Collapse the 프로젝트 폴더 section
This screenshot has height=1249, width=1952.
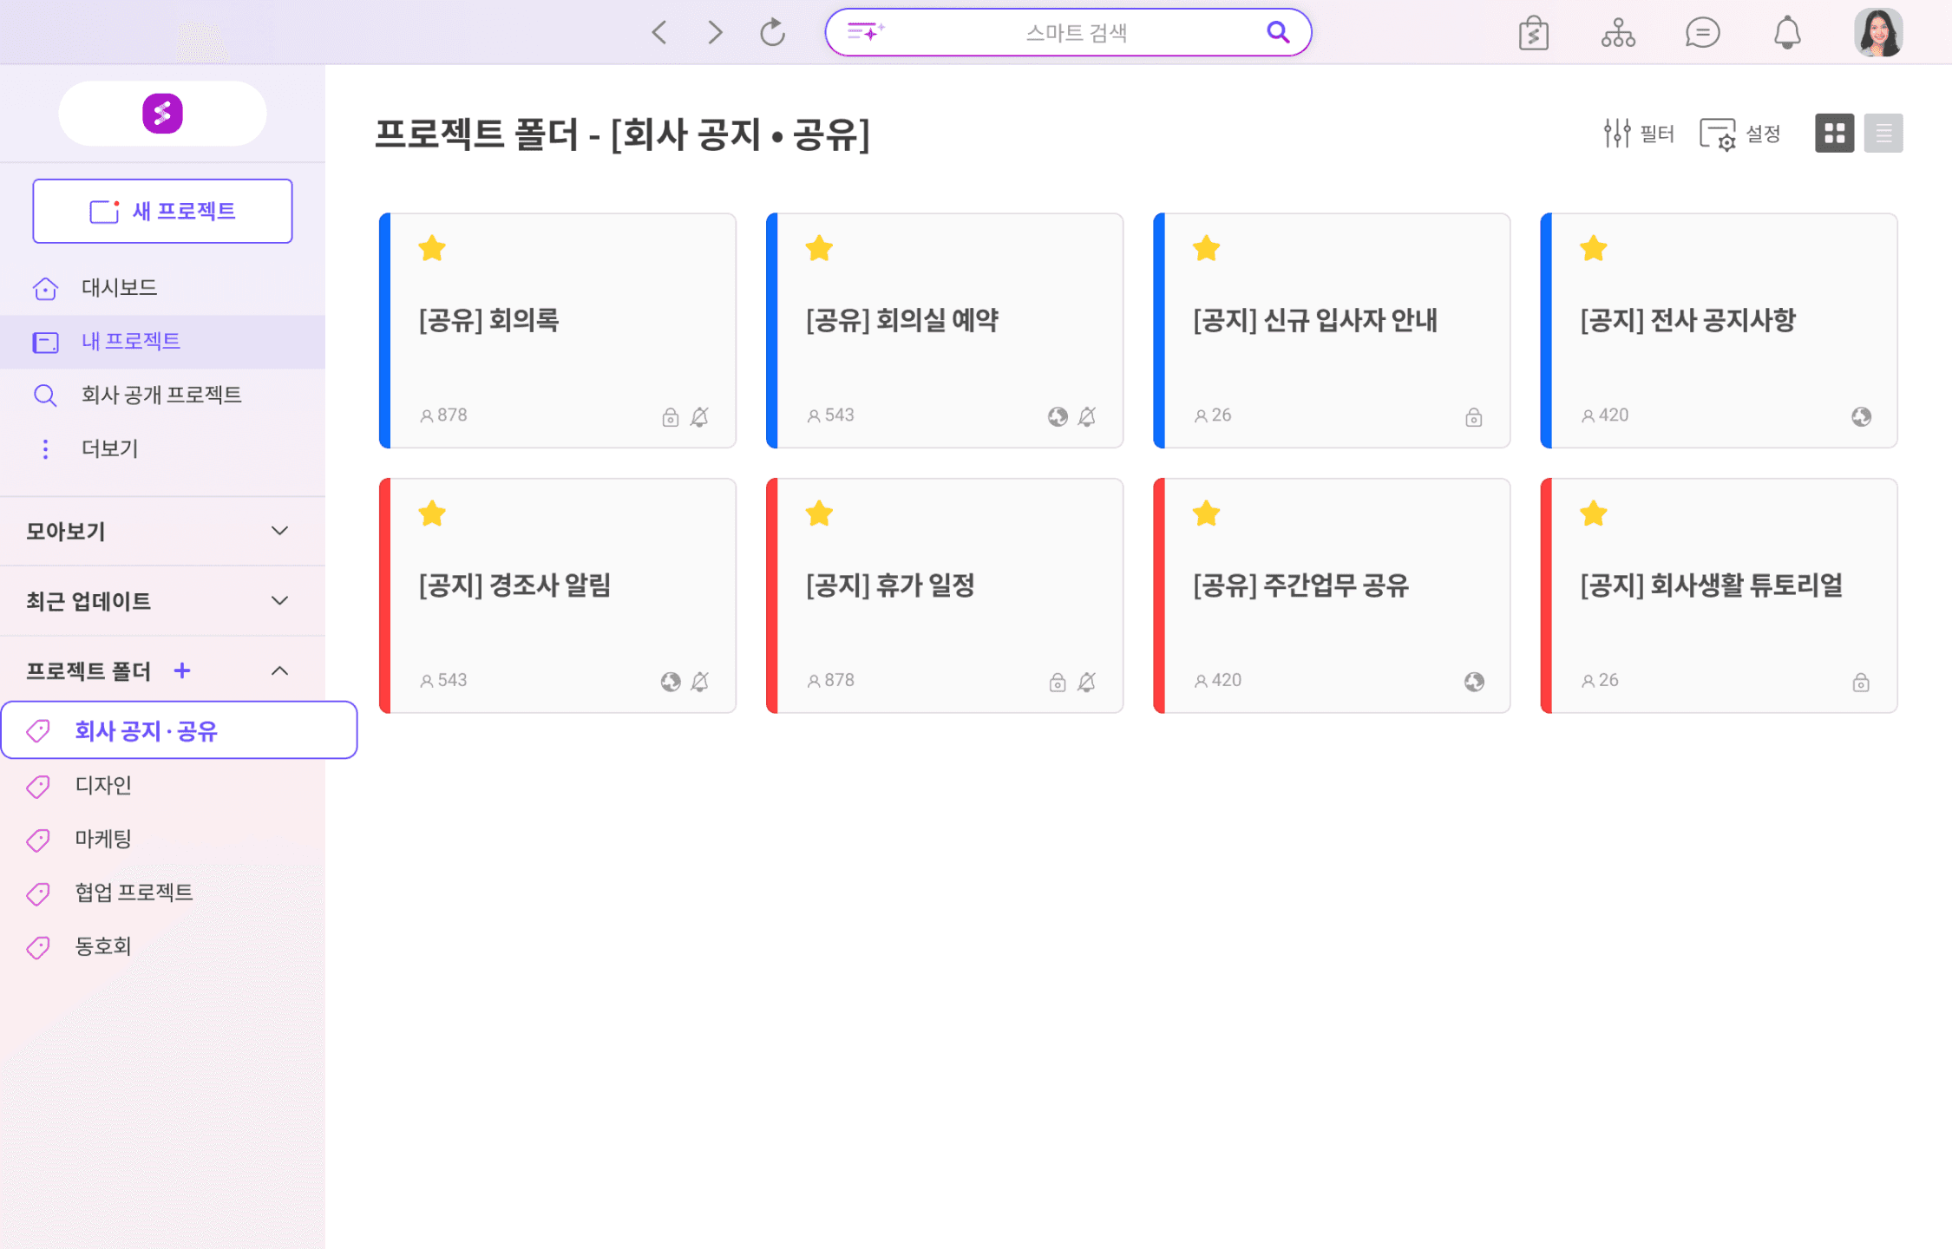[279, 671]
